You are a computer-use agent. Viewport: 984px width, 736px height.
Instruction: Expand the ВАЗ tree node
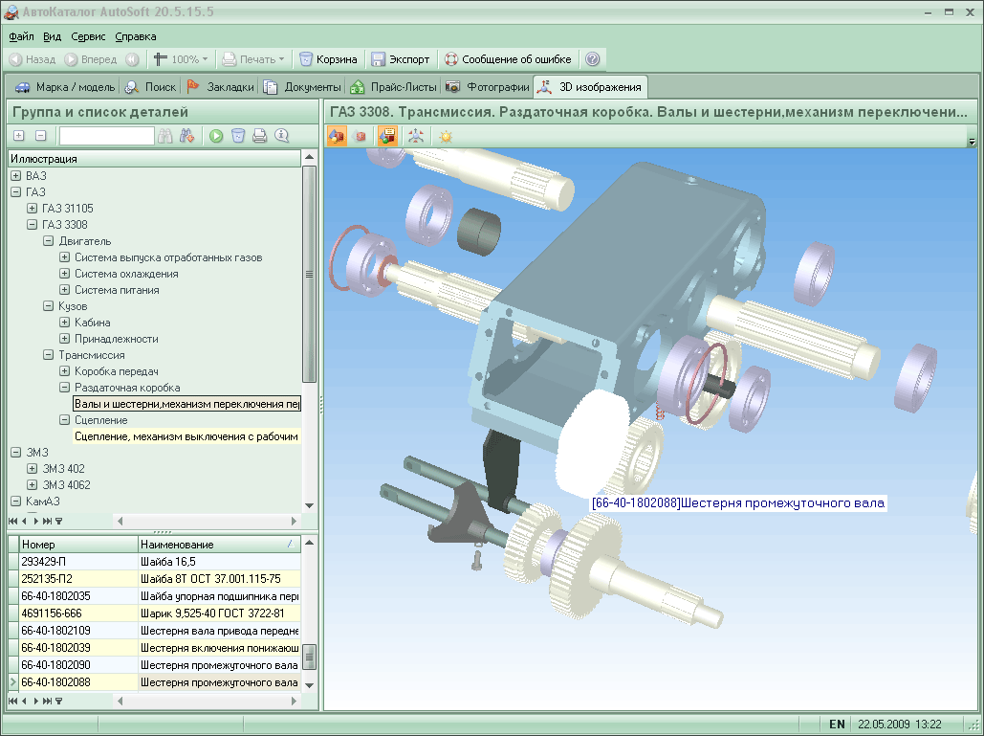click(16, 176)
